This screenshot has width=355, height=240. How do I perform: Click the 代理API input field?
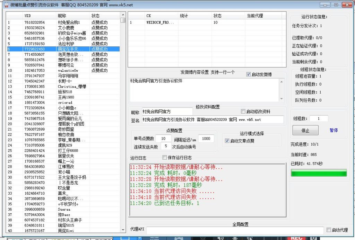pos(235,230)
